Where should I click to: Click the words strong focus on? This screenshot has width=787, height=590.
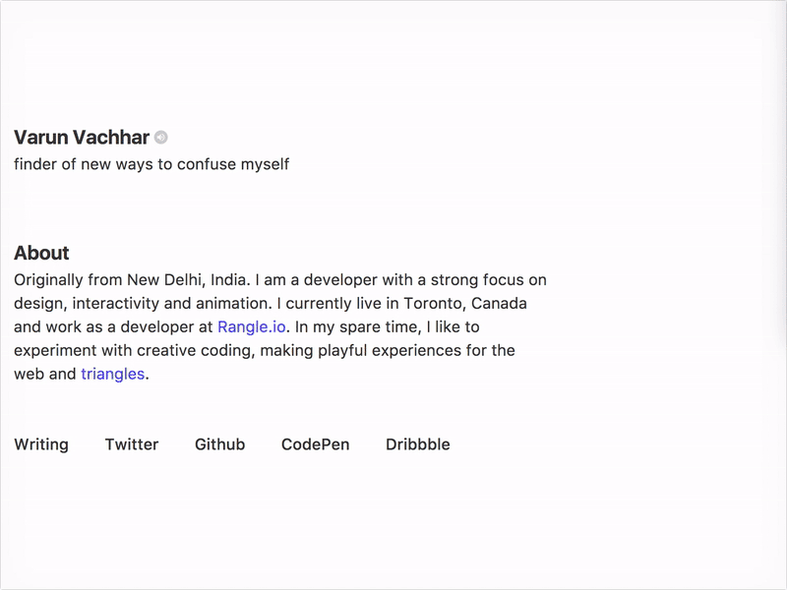[488, 280]
